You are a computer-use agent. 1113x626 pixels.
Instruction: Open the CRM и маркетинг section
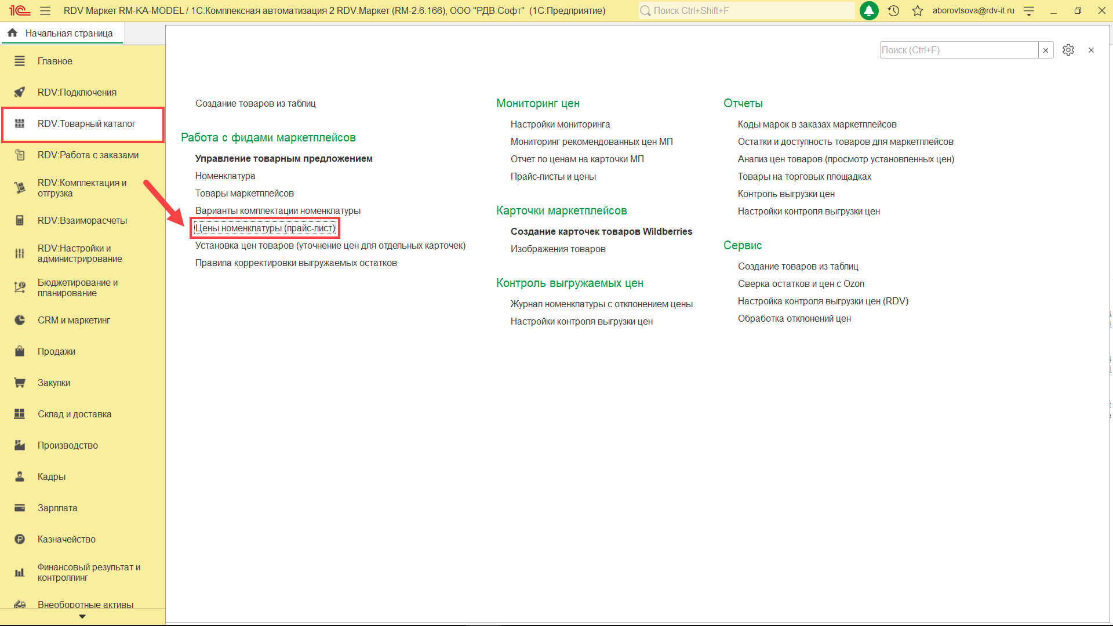[74, 320]
